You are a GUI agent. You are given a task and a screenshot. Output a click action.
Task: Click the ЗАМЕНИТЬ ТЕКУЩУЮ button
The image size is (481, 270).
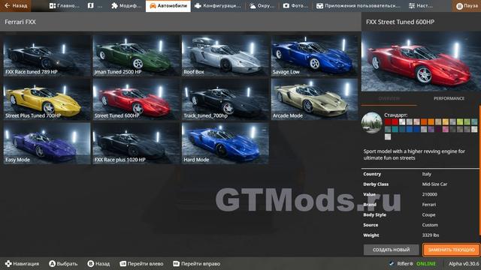point(451,250)
